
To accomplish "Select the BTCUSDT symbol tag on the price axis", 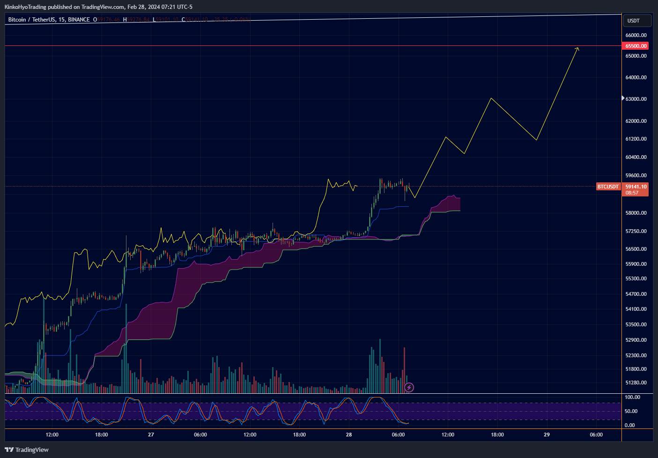I will (x=608, y=187).
